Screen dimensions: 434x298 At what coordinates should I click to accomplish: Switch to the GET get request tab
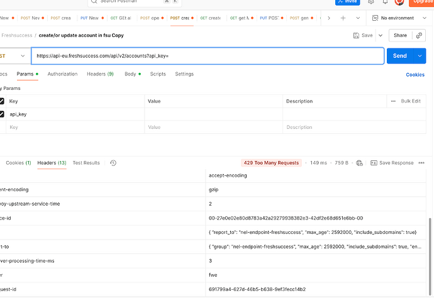coord(242,18)
